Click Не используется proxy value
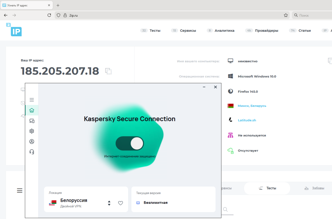Screen dimensions: 332x219 click(x=252, y=135)
